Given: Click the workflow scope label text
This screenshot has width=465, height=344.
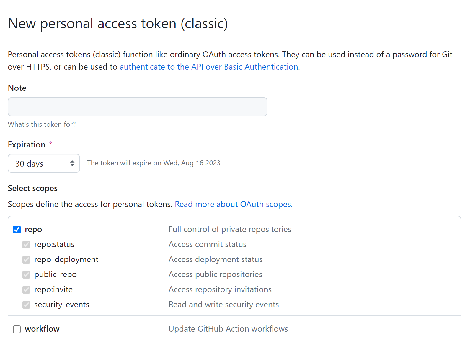Looking at the screenshot, I should (42, 329).
